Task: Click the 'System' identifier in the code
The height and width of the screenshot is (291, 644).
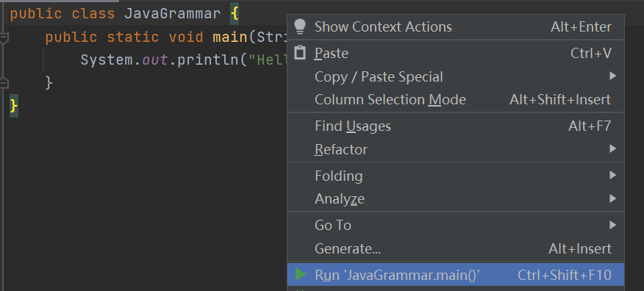Action: pyautogui.click(x=107, y=60)
